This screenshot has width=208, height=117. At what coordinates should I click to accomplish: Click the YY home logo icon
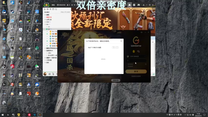tap(47, 5)
